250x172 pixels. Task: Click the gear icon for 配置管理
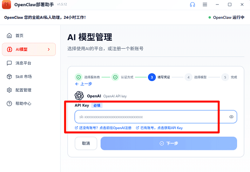point(9,90)
